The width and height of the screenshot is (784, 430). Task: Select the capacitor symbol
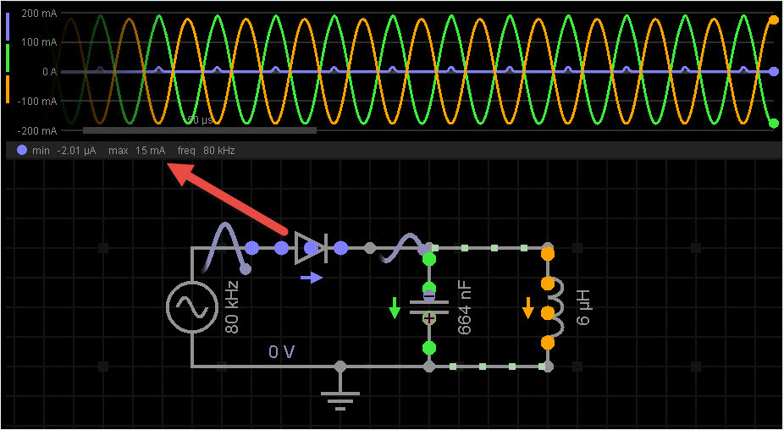pyautogui.click(x=429, y=306)
